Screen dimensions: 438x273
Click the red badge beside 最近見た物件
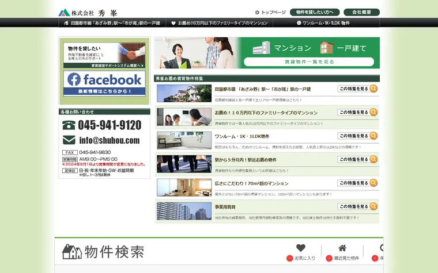click(x=329, y=258)
